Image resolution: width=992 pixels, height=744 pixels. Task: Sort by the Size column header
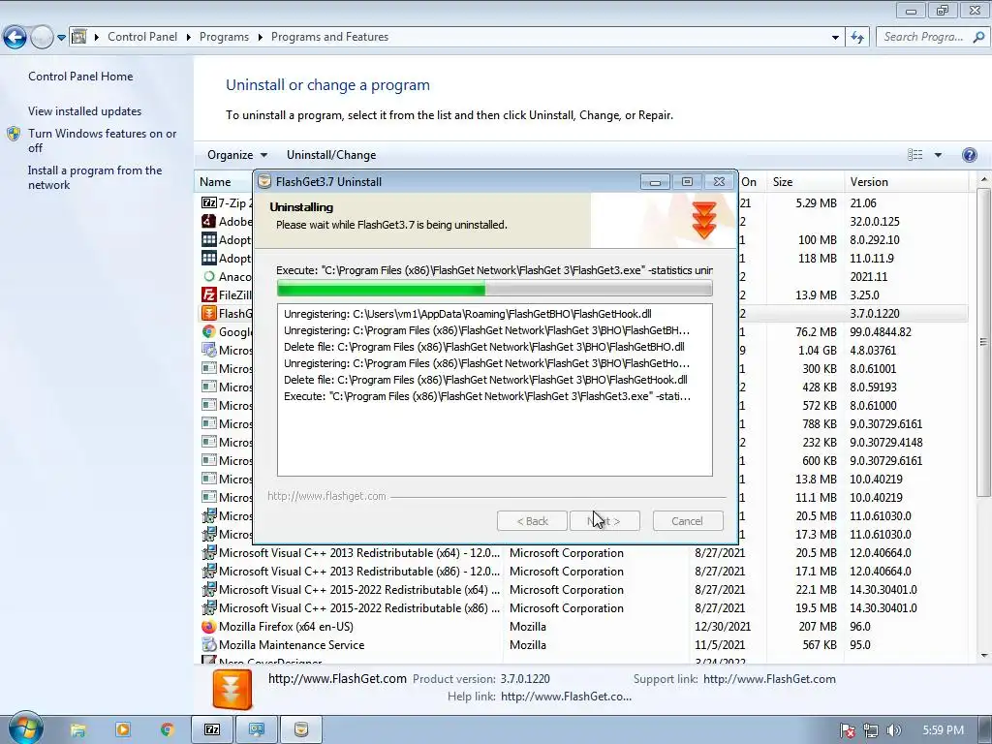(783, 182)
